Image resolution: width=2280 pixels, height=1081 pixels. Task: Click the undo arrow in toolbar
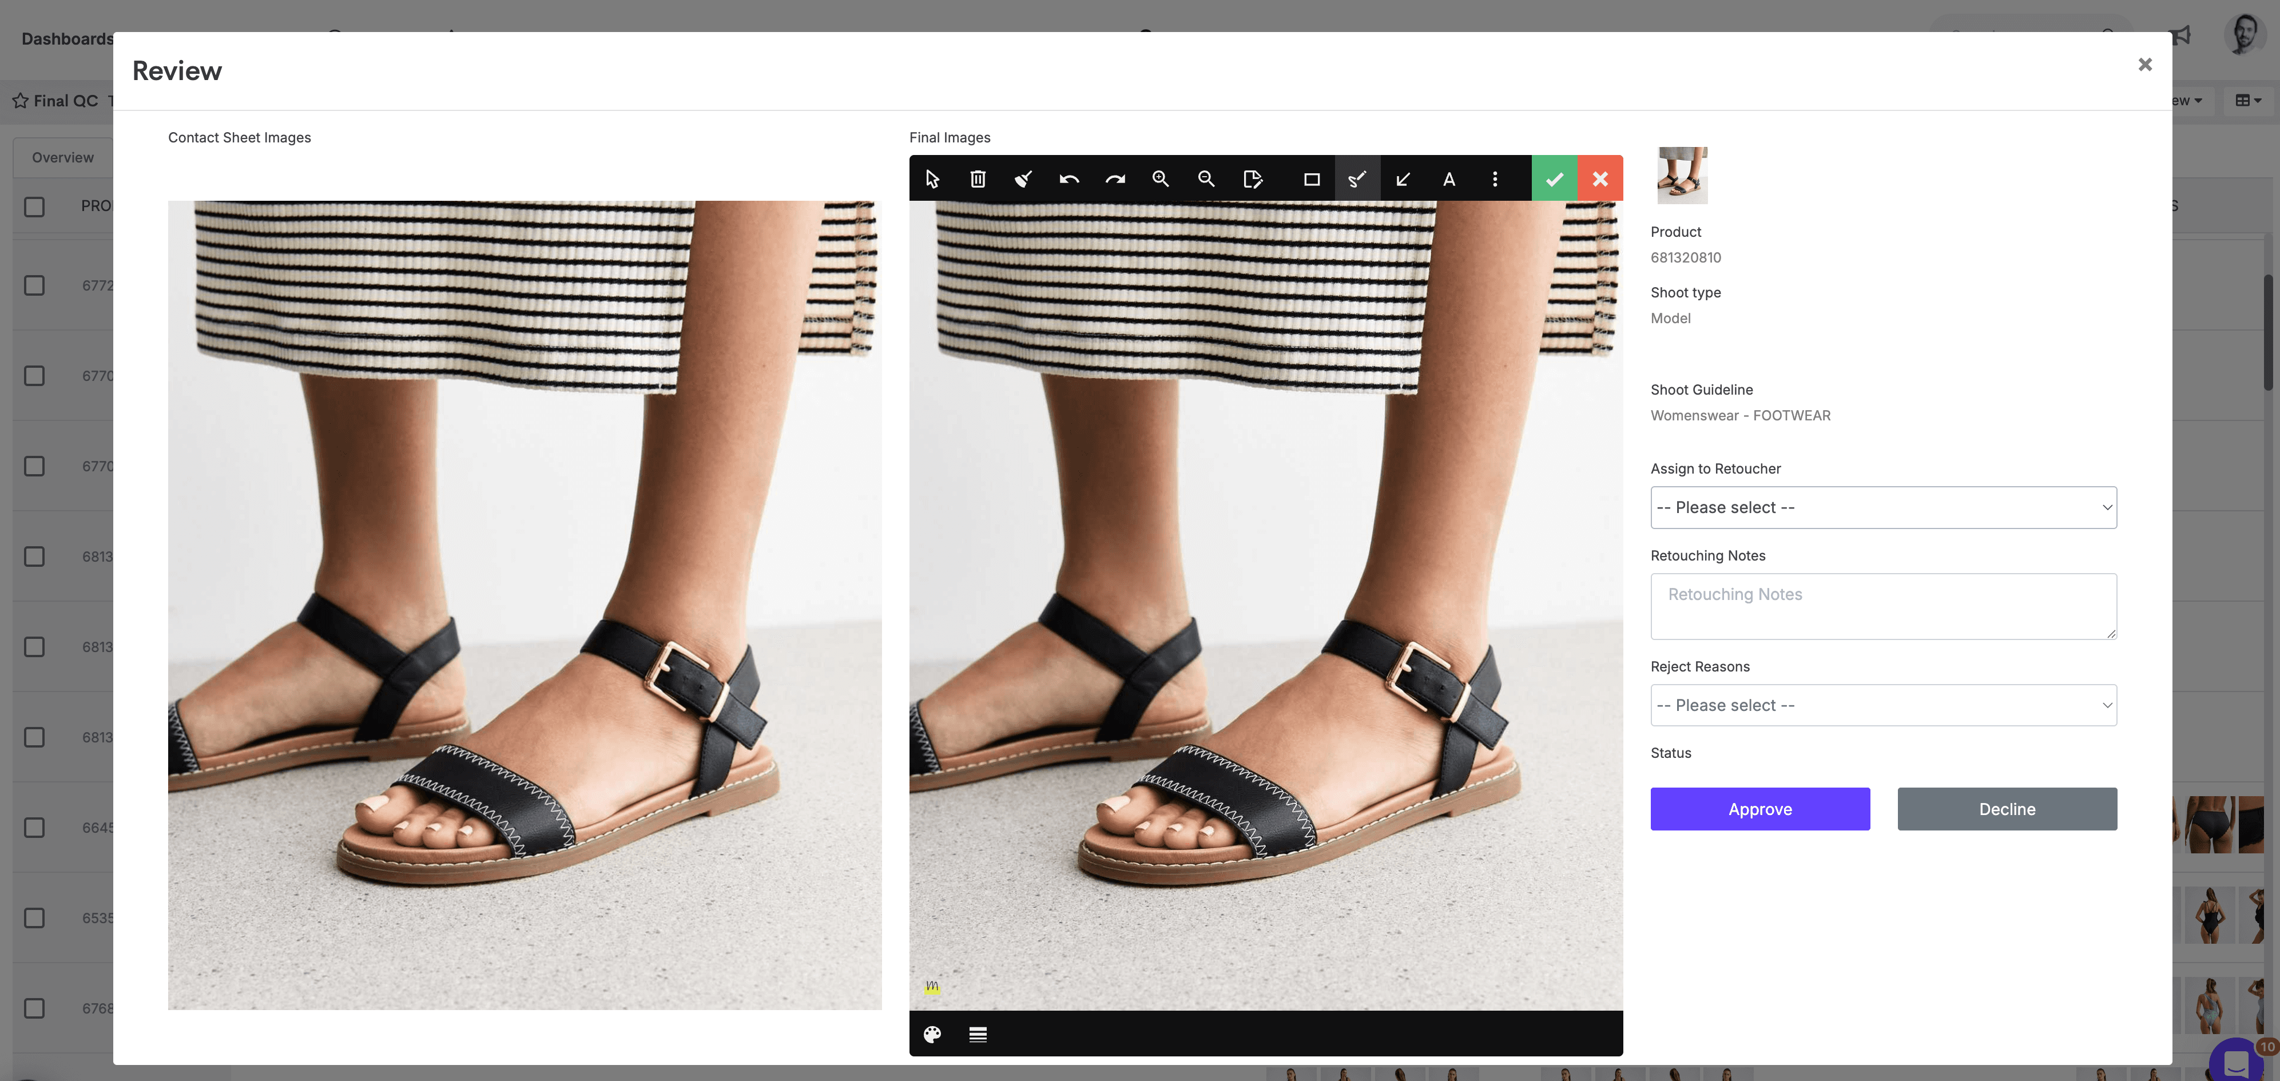(x=1068, y=179)
